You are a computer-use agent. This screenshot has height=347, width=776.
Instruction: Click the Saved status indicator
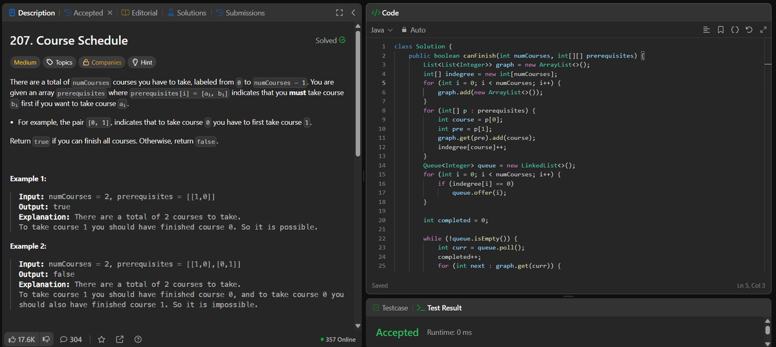click(x=380, y=285)
